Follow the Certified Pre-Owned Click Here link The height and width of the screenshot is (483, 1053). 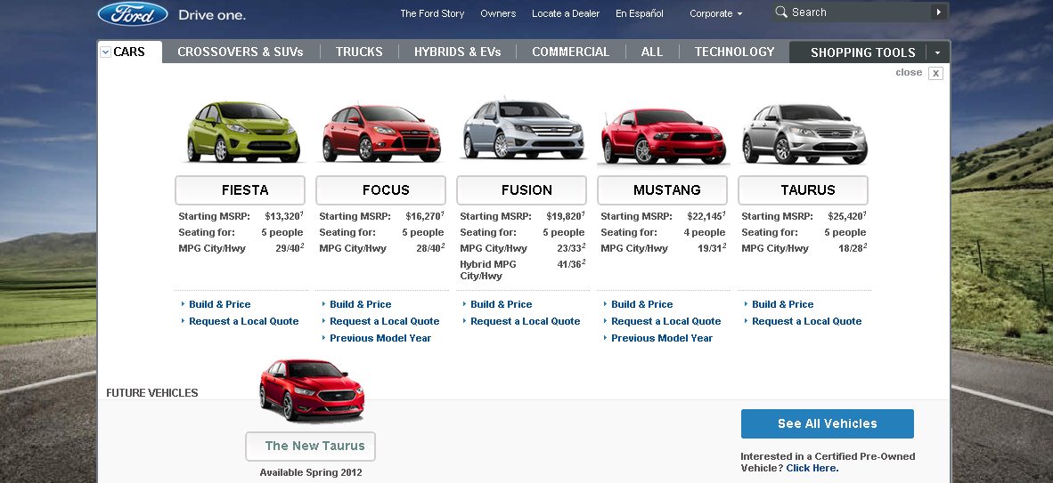tap(812, 468)
